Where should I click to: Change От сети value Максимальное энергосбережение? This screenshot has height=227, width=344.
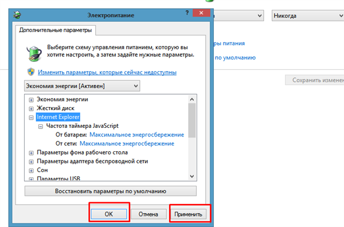127,143
